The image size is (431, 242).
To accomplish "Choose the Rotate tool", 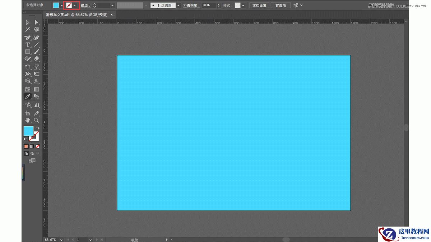I will 28,67.
